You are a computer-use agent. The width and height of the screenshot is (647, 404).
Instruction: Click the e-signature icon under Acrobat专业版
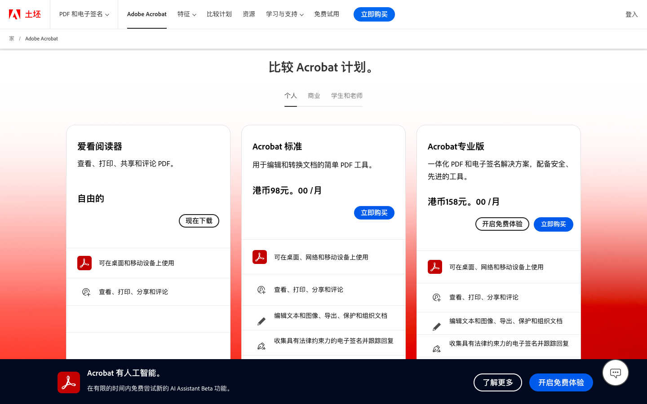click(x=436, y=348)
